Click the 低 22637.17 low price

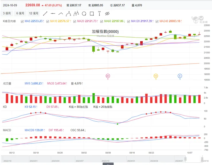(x=117, y=5)
